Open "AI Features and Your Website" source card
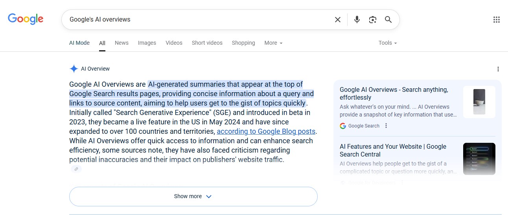Screen dimensions: 508x215 pos(393,150)
